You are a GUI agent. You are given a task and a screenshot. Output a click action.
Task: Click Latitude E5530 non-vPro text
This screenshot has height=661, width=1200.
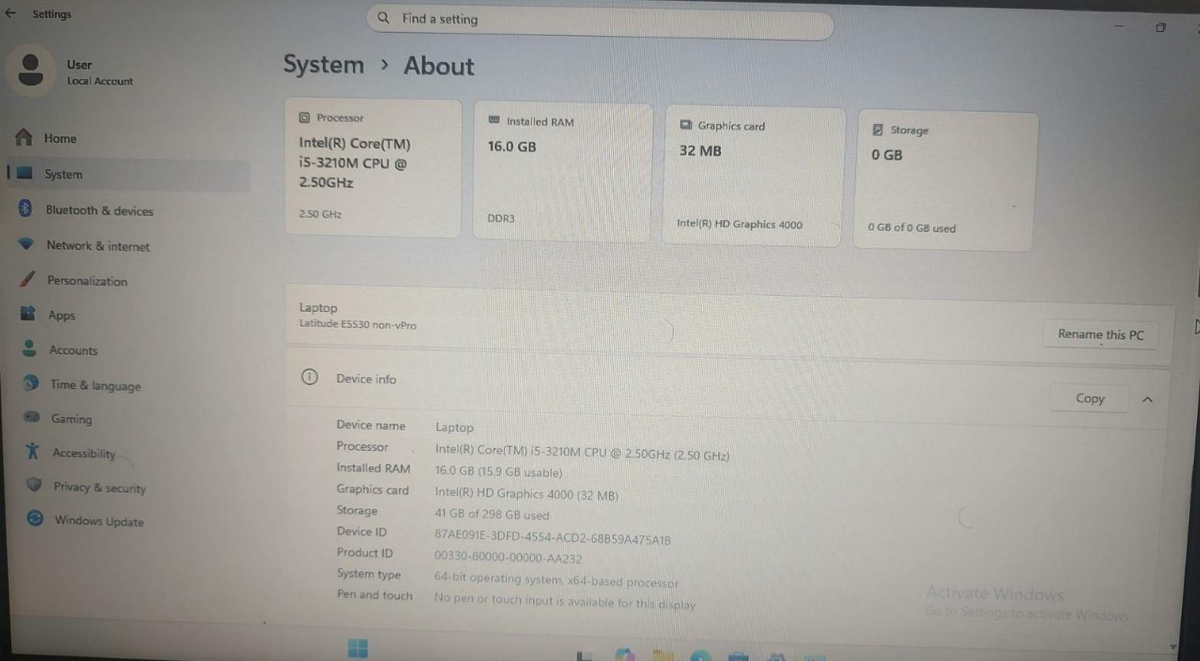click(358, 324)
